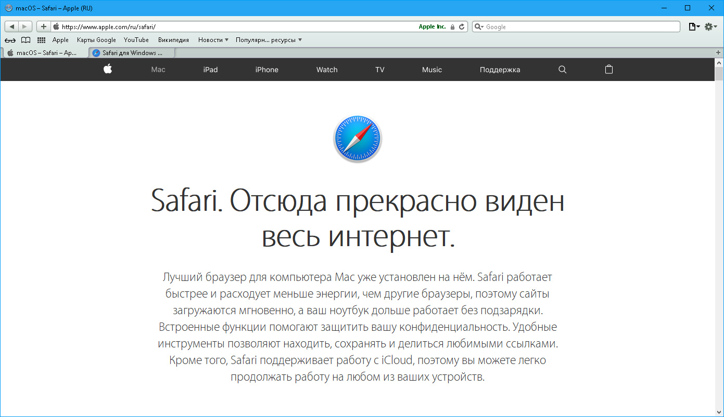Click the Apple favicon in address bar
The width and height of the screenshot is (724, 417).
[56, 26]
